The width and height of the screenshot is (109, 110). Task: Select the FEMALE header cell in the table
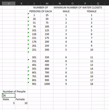[91, 11]
